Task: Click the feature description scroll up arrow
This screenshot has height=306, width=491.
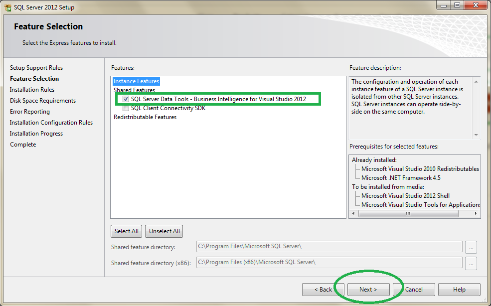Action: (476, 82)
